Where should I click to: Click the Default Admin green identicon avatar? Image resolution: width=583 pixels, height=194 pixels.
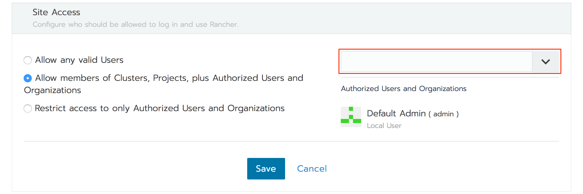(351, 117)
